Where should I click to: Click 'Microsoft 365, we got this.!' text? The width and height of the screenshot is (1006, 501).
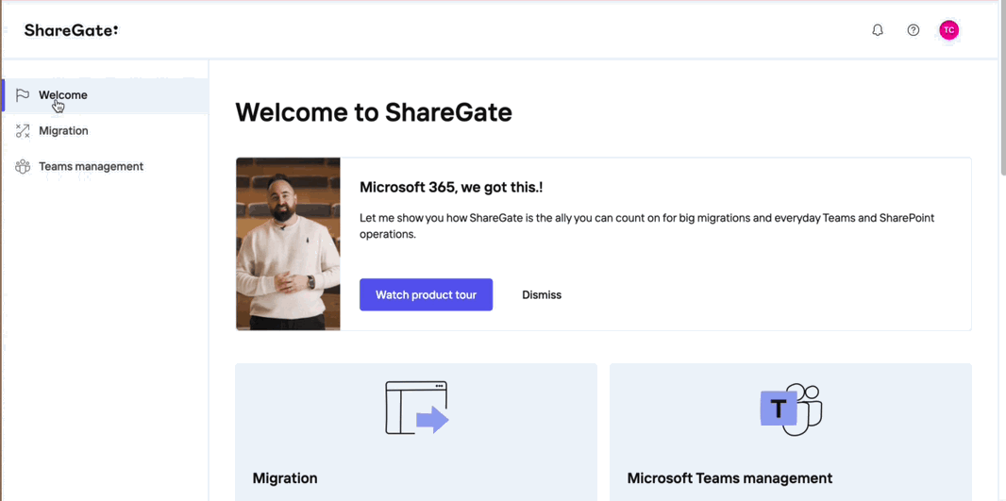pyautogui.click(x=452, y=188)
